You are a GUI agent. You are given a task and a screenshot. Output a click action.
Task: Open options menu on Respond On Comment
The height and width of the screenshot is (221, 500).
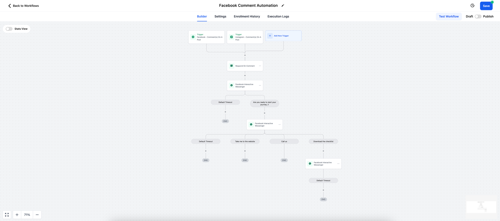[x=260, y=66]
